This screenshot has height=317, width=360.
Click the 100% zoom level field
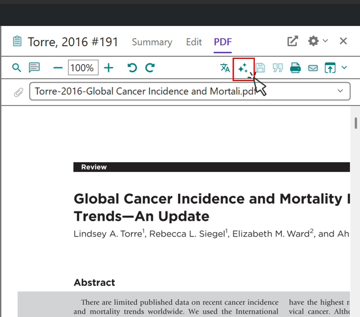point(83,68)
